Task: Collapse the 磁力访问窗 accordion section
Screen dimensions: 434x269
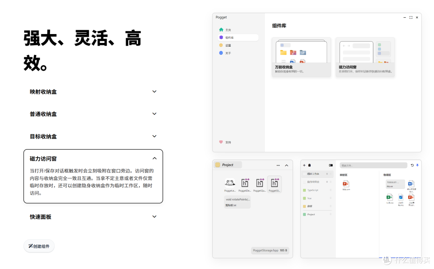Action: click(x=93, y=158)
